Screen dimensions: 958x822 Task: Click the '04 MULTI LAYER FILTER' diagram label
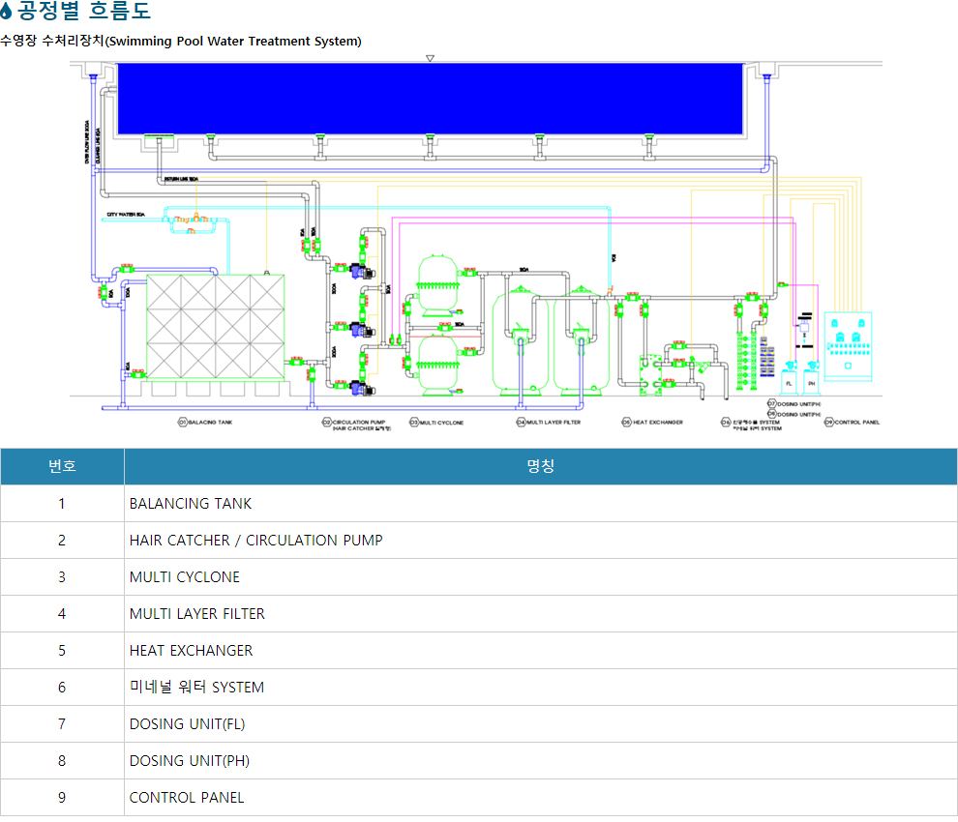coord(549,422)
